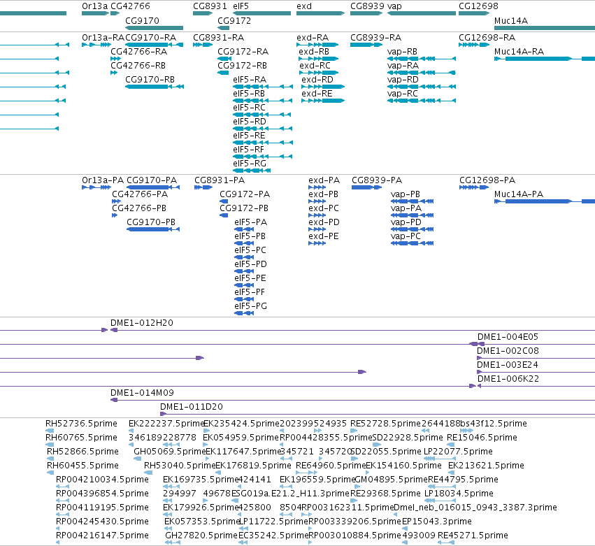Select protein eIF5-PA
Viewport: 595px width, 546px height.
pyautogui.click(x=244, y=229)
